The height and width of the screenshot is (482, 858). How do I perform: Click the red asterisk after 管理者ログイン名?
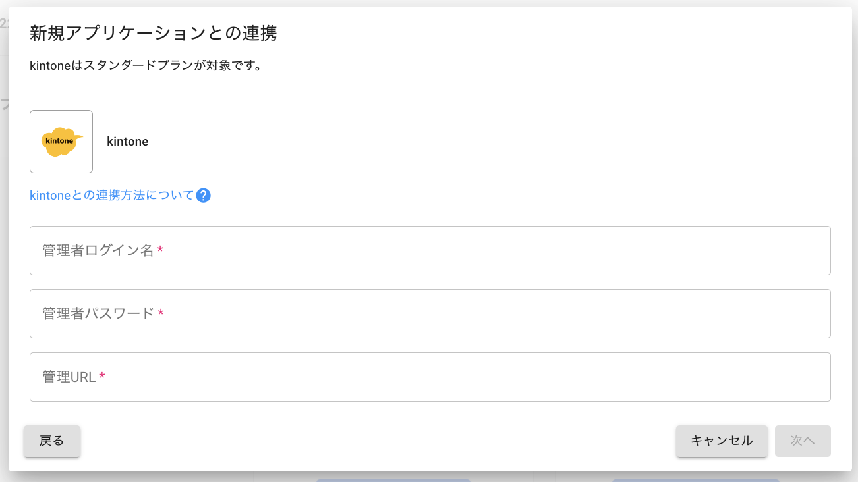[x=160, y=251]
